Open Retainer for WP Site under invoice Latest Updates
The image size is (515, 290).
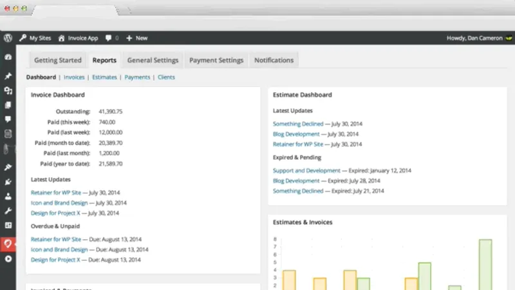pyautogui.click(x=56, y=192)
